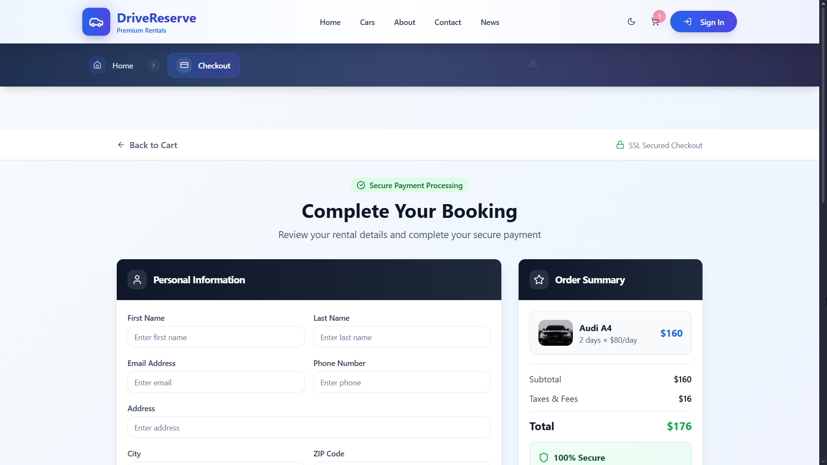Click the Personal Information user icon
This screenshot has height=465, width=827.
(x=137, y=280)
